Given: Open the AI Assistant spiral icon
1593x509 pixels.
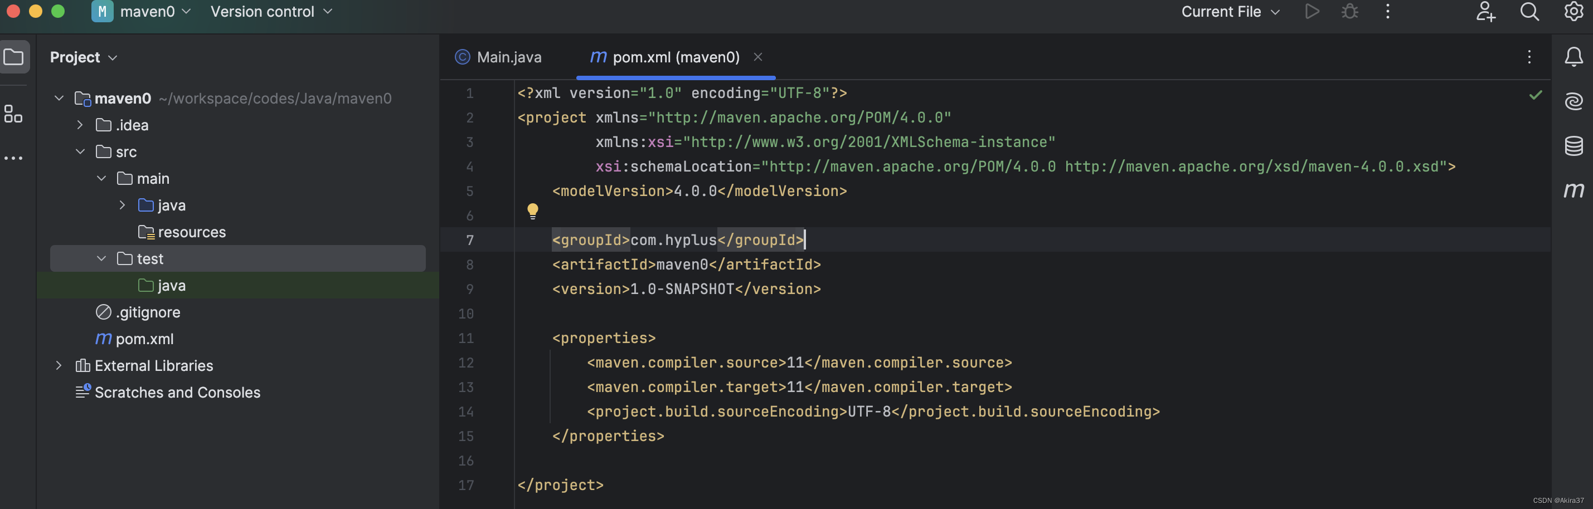Looking at the screenshot, I should click(1573, 101).
